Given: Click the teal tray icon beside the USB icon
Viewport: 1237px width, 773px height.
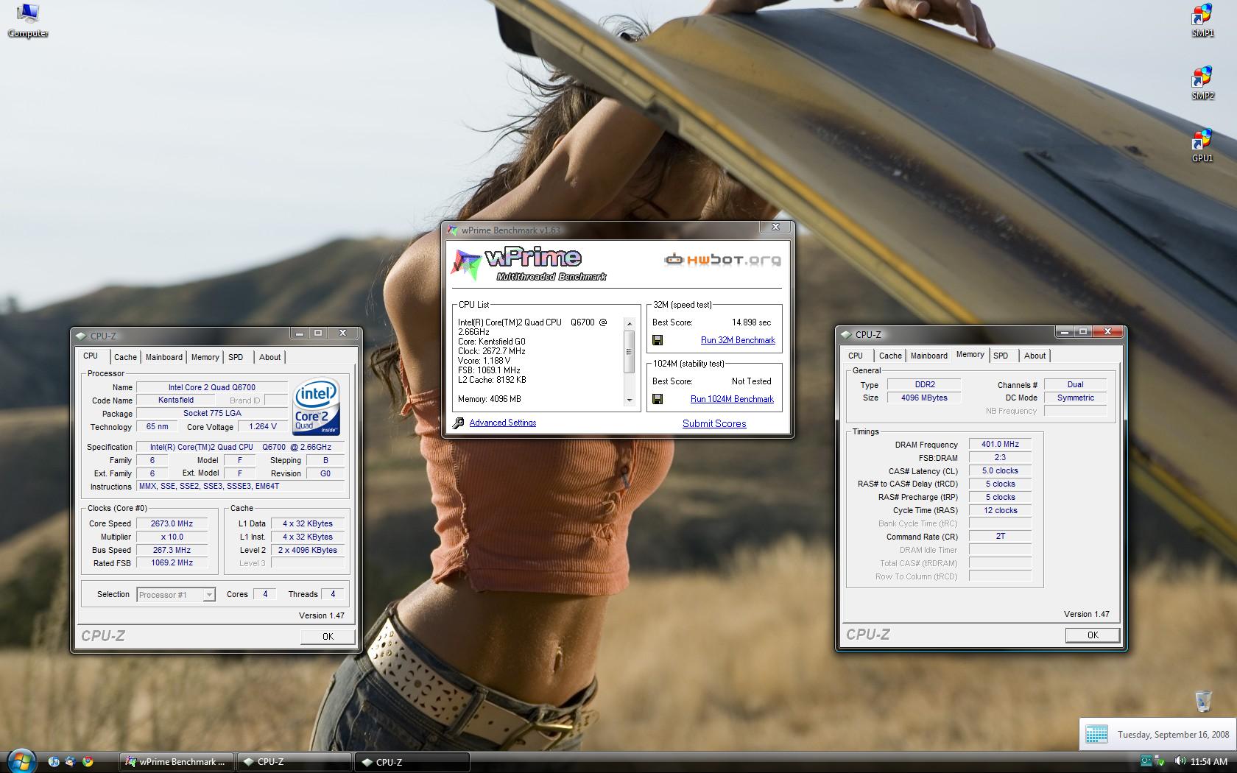Looking at the screenshot, I should click(1146, 761).
